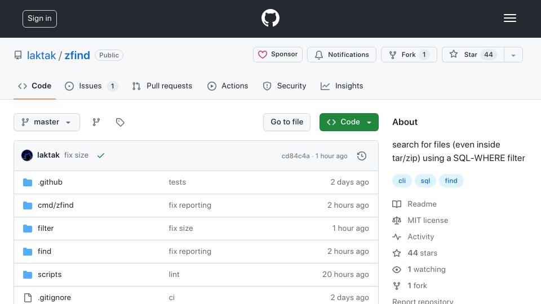The image size is (541, 304).
Task: Open the 'fix size' latest commit message
Action: pos(76,155)
